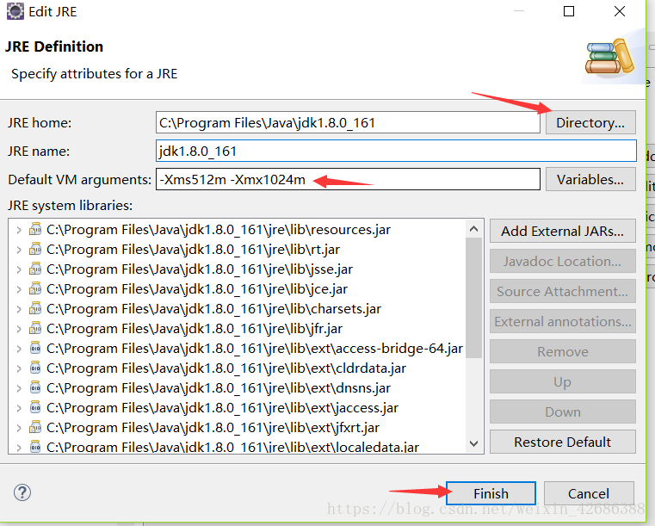Click the jar icon beside jaccess.jar
655x526 pixels.
pos(35,408)
